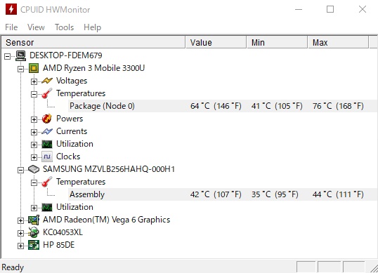
Task: Click the Currents wave icon
Action: [x=47, y=131]
